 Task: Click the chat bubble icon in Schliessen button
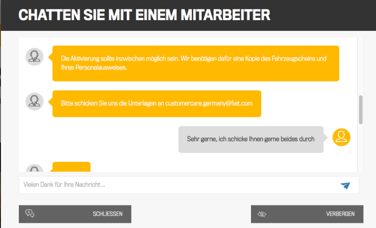pyautogui.click(x=29, y=214)
